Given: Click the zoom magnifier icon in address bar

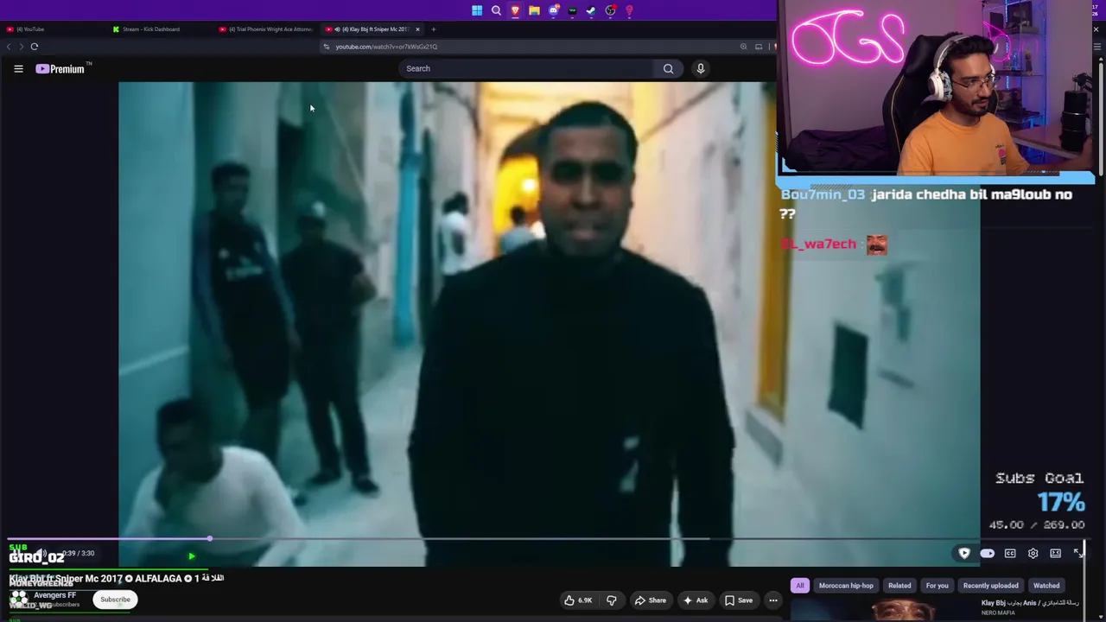Looking at the screenshot, I should click(743, 47).
